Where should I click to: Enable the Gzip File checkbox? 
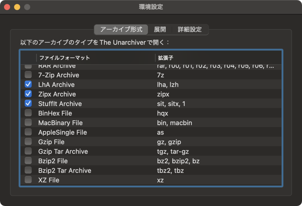click(28, 142)
